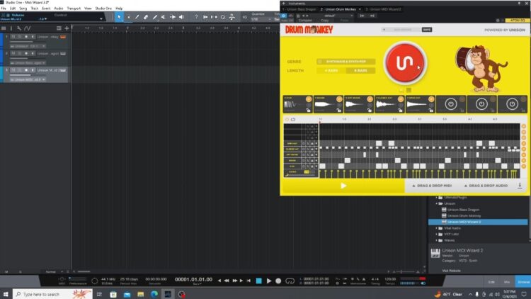Click the SAVE button in Drum Monkey
Screen dimensions: 531x299
[x=427, y=30]
